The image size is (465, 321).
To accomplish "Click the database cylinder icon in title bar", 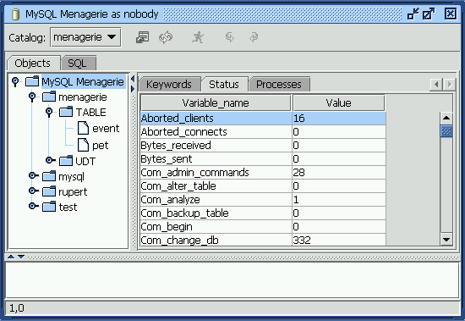I will (x=15, y=14).
